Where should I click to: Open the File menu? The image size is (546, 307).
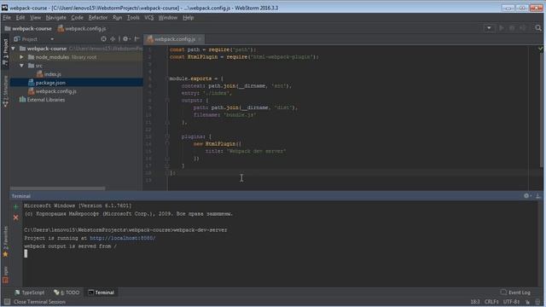pos(7,17)
